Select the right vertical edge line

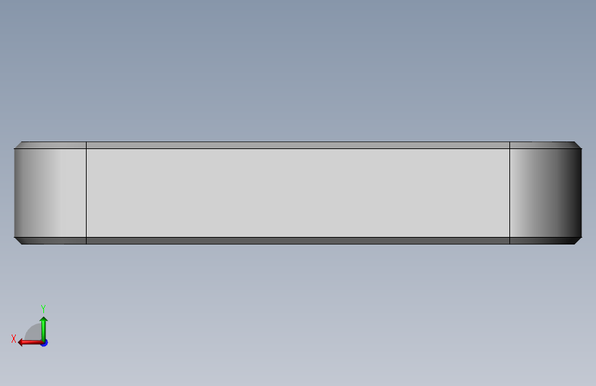509,193
